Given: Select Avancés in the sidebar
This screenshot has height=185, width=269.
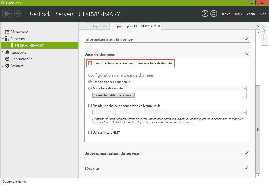Looking at the screenshot, I should click(17, 66).
